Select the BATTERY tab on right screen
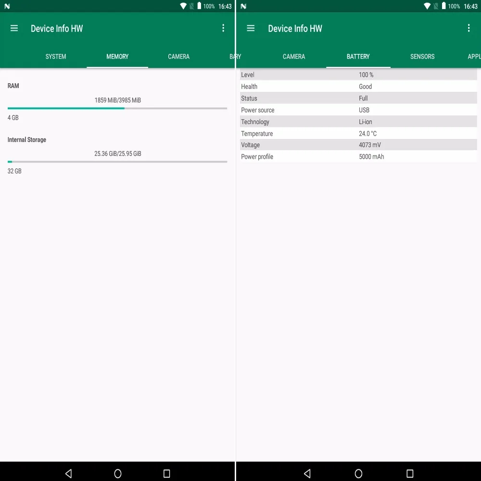 pyautogui.click(x=358, y=56)
